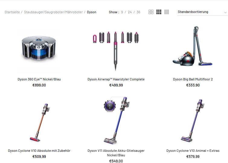Viewport: 228px width, 163px height.
Task: Open the Cyclone V10 Animal vacuum image
Action: [x=193, y=121]
